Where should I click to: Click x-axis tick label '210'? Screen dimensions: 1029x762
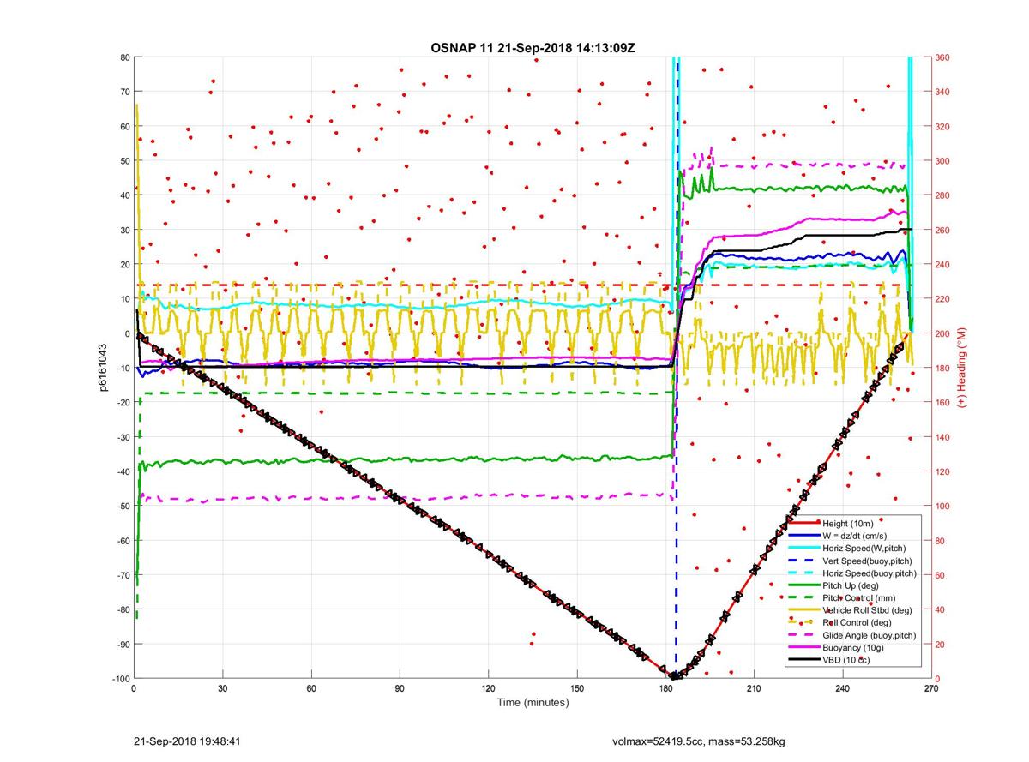[754, 688]
